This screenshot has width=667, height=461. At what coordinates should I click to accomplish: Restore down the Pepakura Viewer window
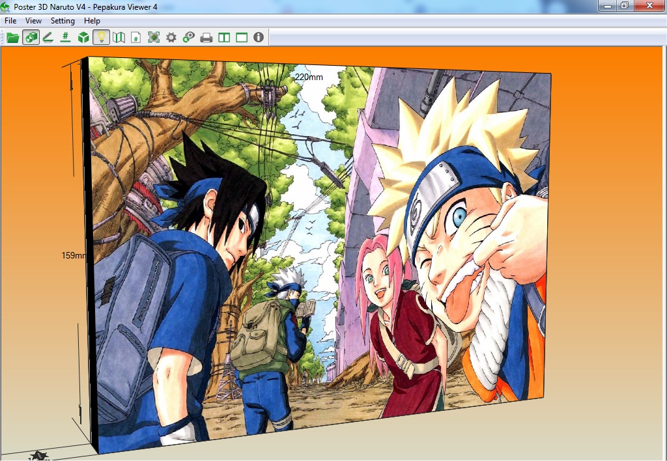pyautogui.click(x=625, y=5)
